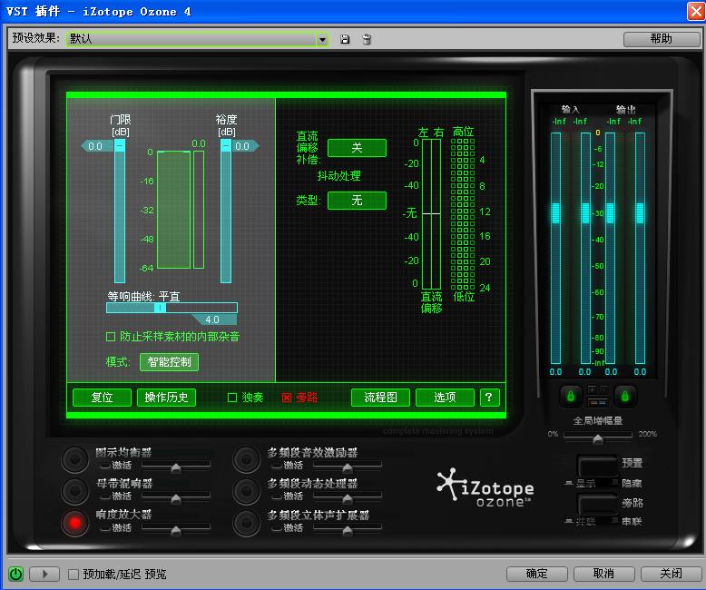Uncheck the red 旁路 bypass checkbox

287,398
